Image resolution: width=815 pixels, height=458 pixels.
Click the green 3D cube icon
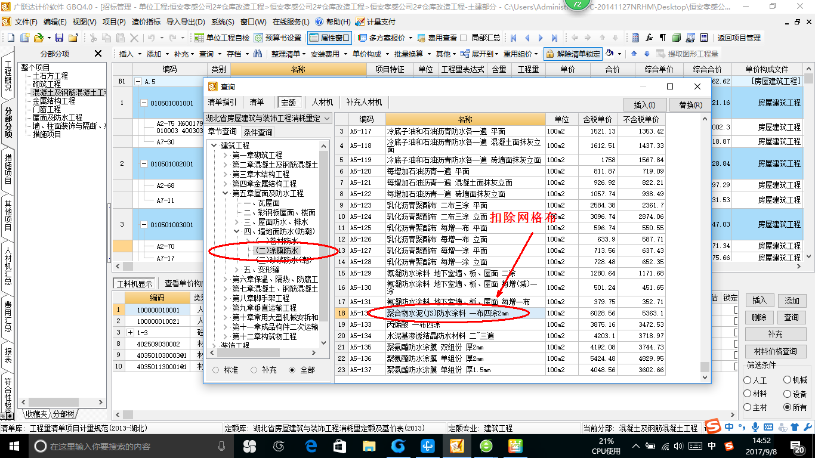point(677,38)
